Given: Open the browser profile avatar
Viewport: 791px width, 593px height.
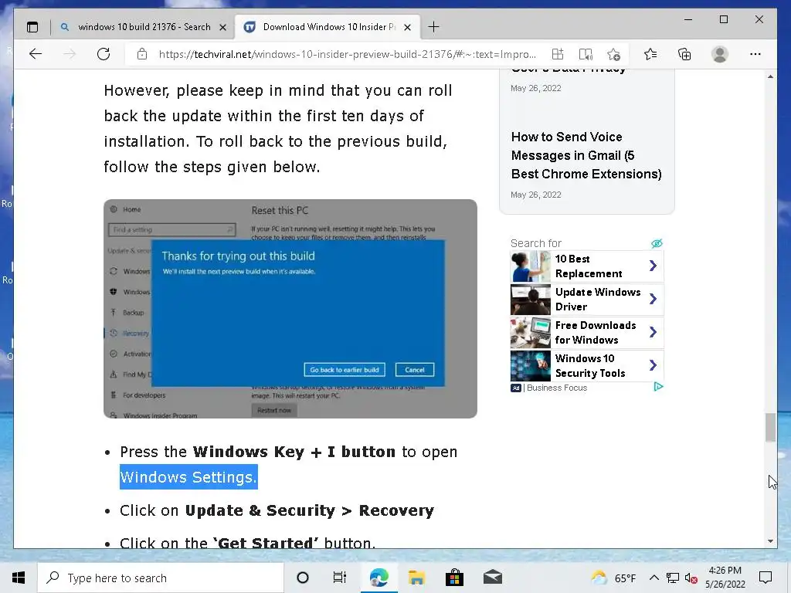Looking at the screenshot, I should (x=720, y=54).
